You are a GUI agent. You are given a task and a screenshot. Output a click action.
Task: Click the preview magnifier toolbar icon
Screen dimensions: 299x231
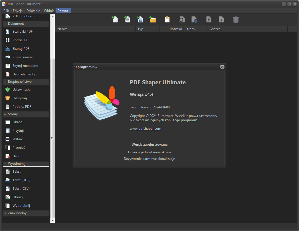(181, 19)
